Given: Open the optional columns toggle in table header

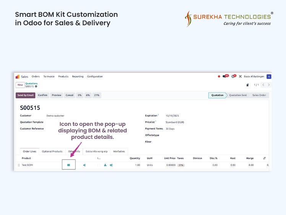Looking at the screenshot, I should 264,158.
